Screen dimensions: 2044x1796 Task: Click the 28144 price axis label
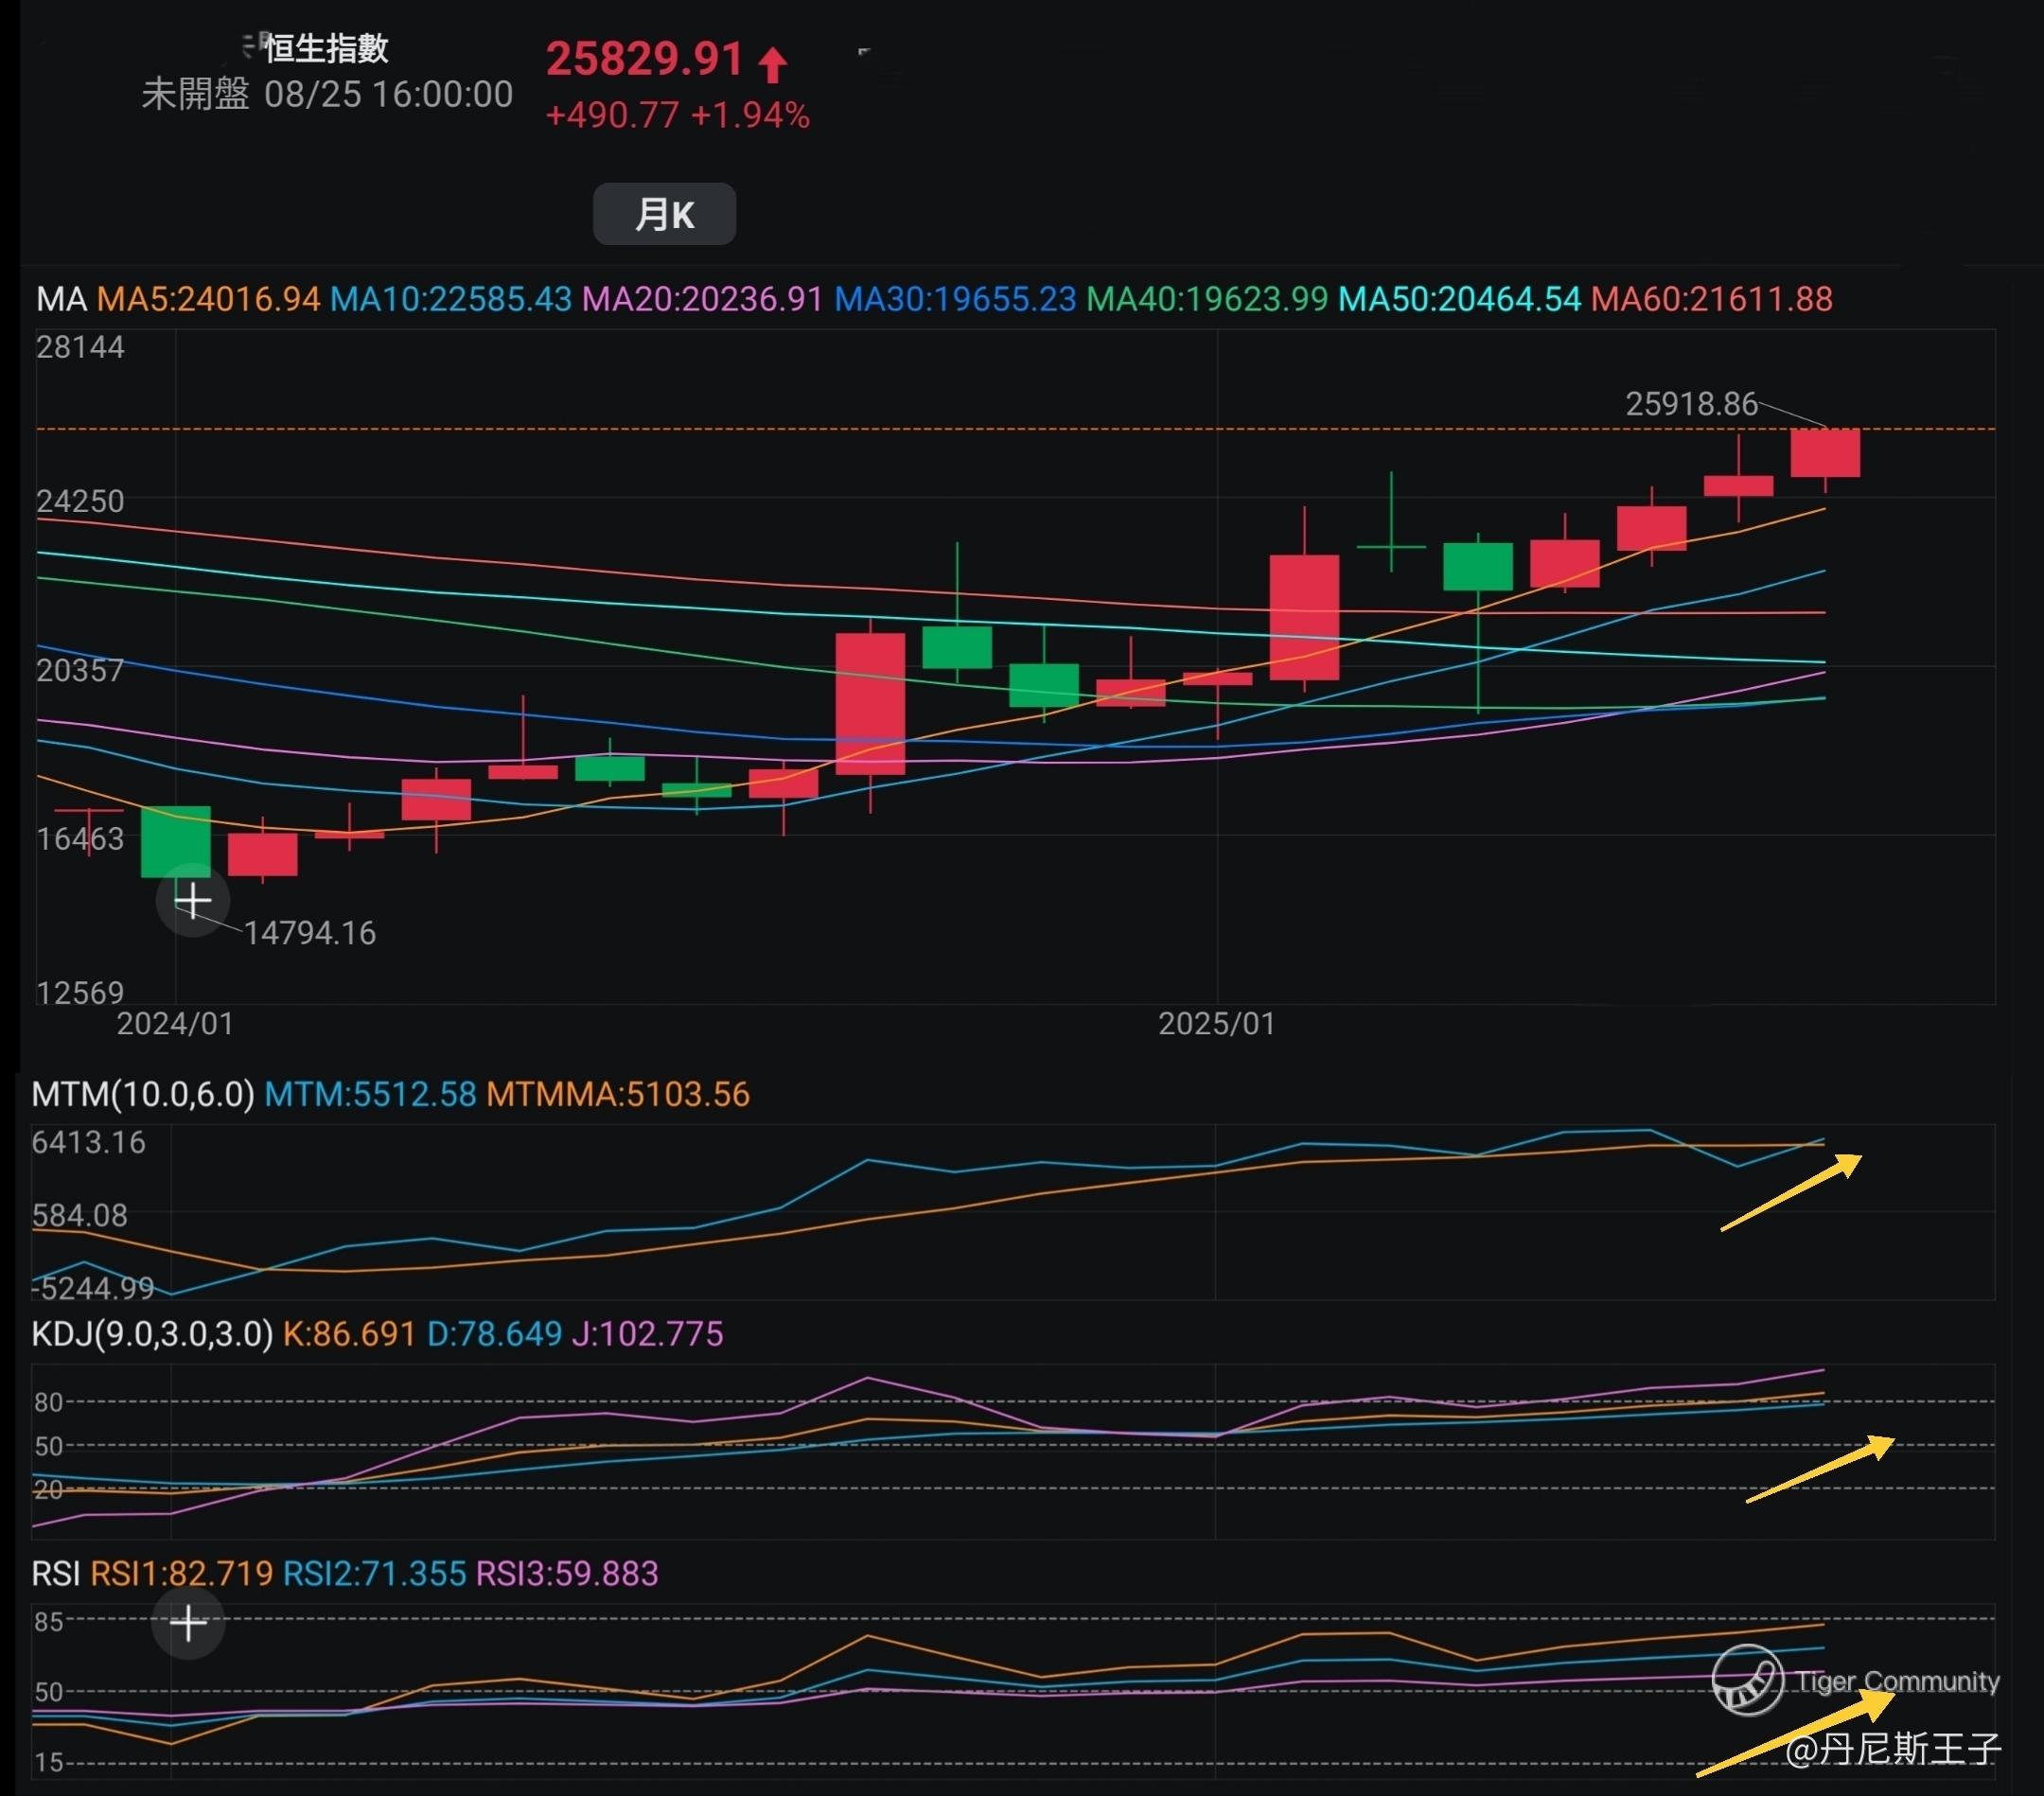(80, 347)
